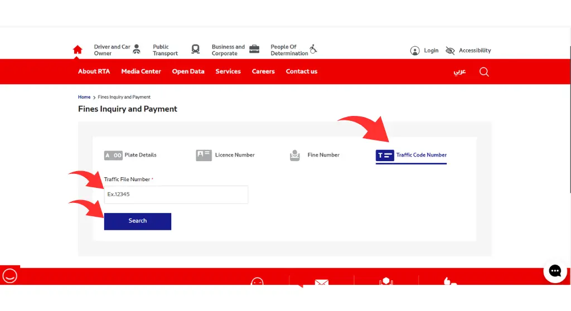The width and height of the screenshot is (571, 311).
Task: Click the public transport train icon
Action: pos(196,49)
